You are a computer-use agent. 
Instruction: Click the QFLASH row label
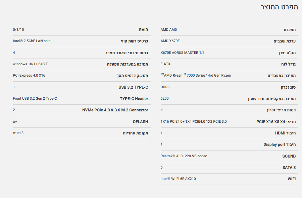point(140,122)
